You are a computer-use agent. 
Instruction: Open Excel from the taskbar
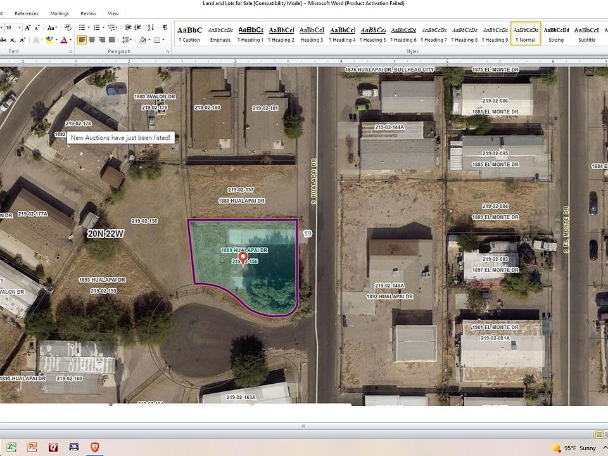click(11, 447)
